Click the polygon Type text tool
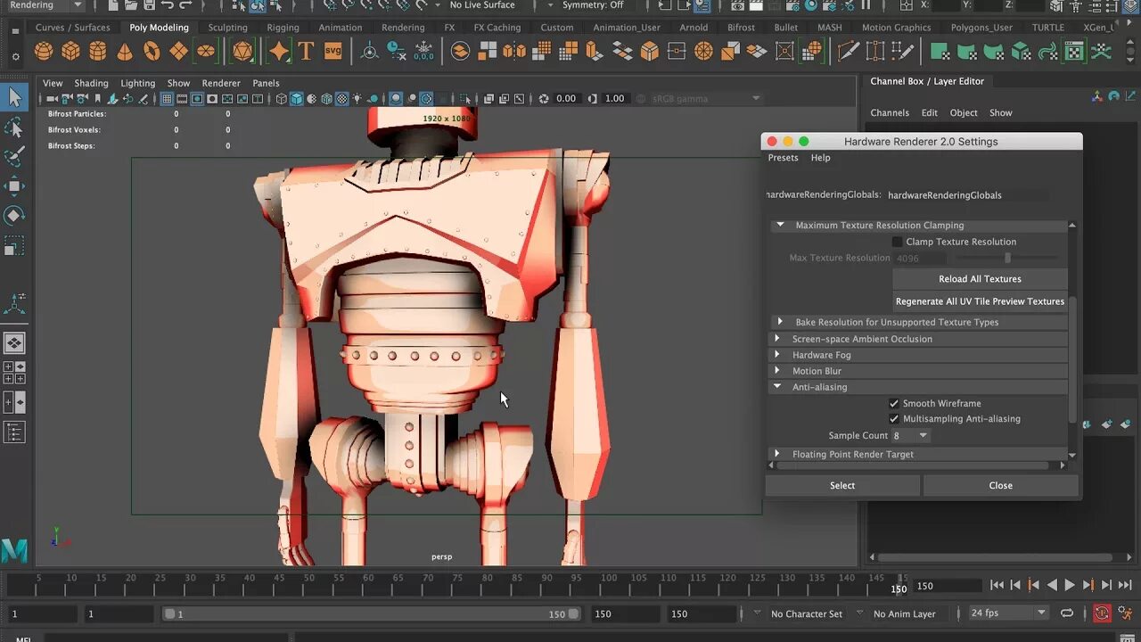This screenshot has width=1141, height=642. [x=306, y=51]
